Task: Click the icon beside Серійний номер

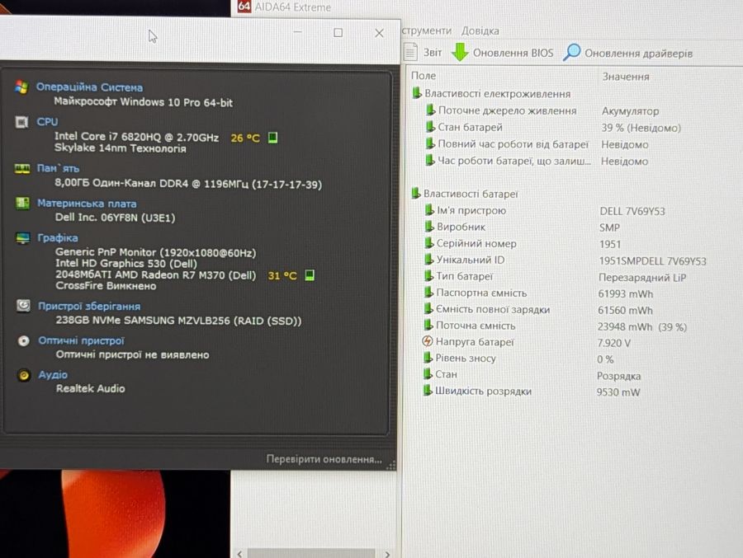Action: 428,243
